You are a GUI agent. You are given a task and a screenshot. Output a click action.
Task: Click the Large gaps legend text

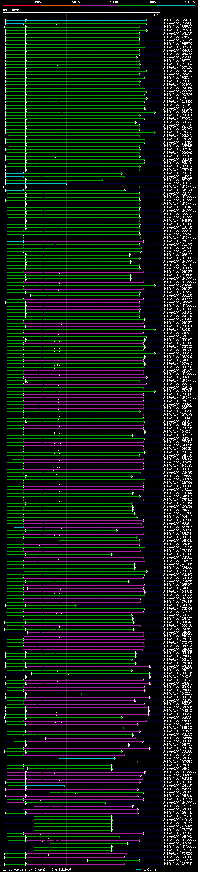(38, 870)
